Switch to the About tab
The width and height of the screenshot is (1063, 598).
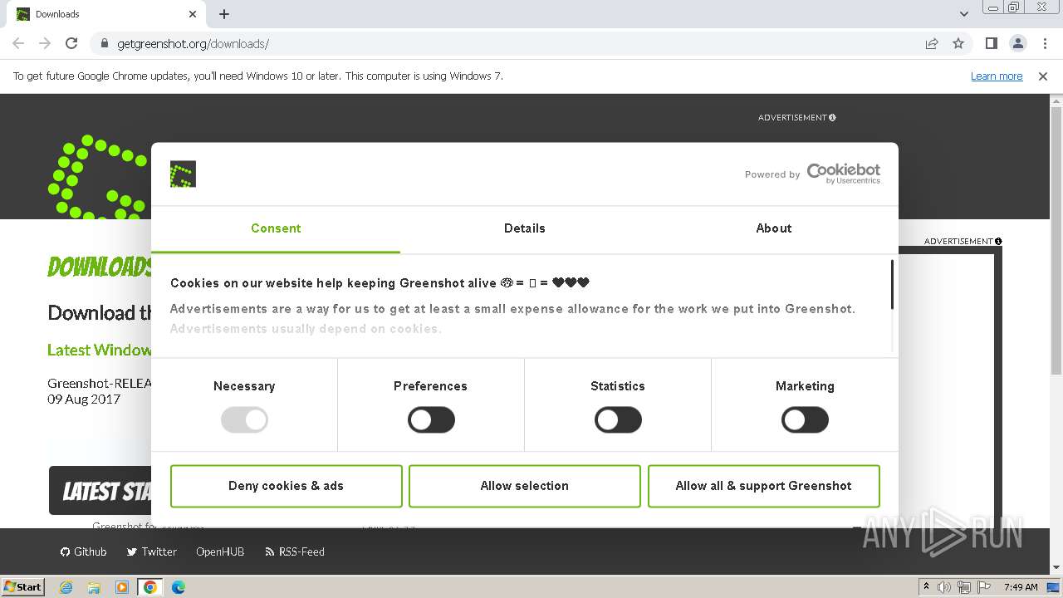[x=773, y=228]
